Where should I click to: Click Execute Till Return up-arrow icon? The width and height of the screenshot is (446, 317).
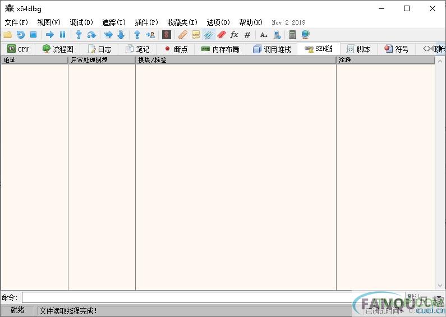click(137, 35)
